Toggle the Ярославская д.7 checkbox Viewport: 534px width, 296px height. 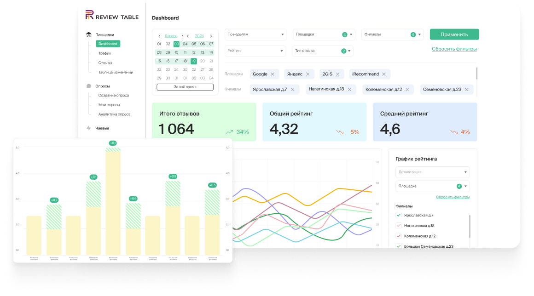(x=399, y=215)
